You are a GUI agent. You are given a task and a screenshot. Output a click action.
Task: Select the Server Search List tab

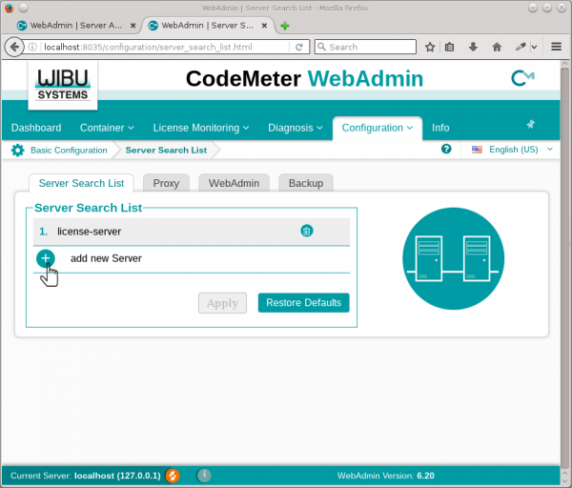[x=81, y=183]
